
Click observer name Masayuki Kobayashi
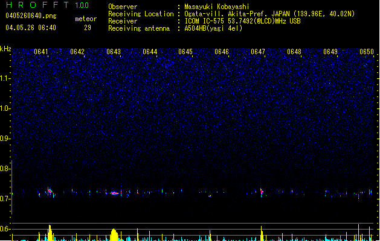(x=217, y=7)
